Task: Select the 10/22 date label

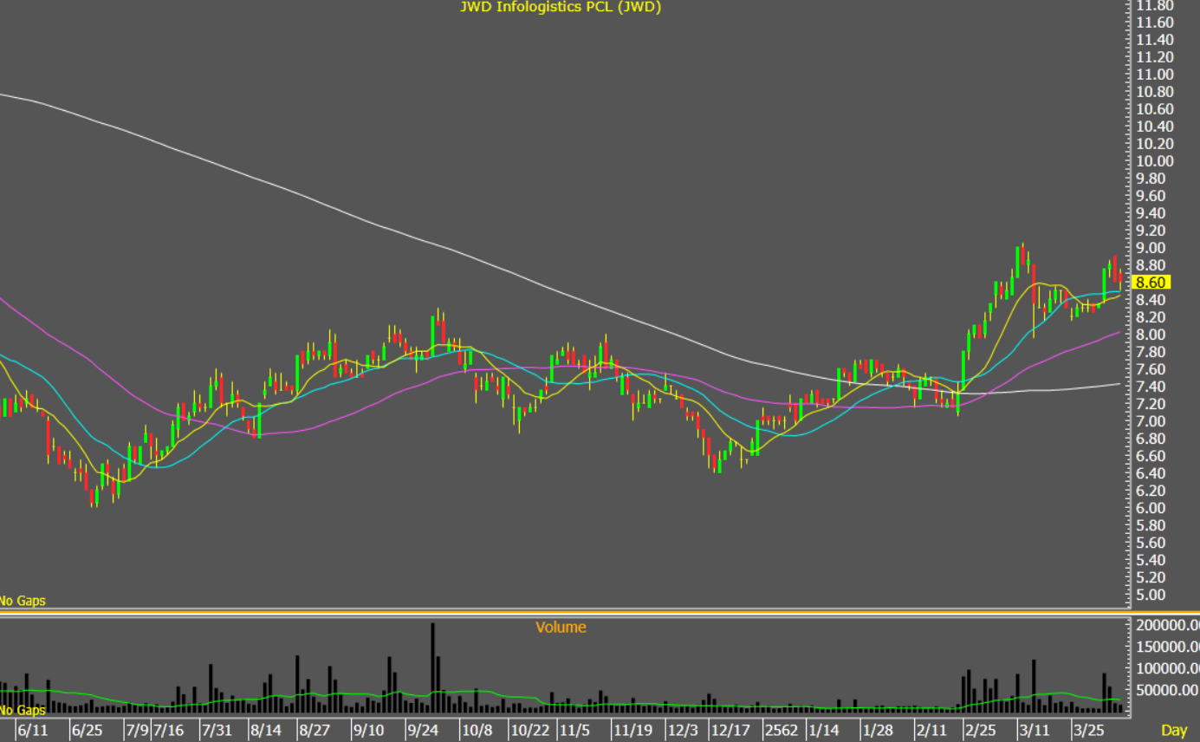Action: [530, 730]
